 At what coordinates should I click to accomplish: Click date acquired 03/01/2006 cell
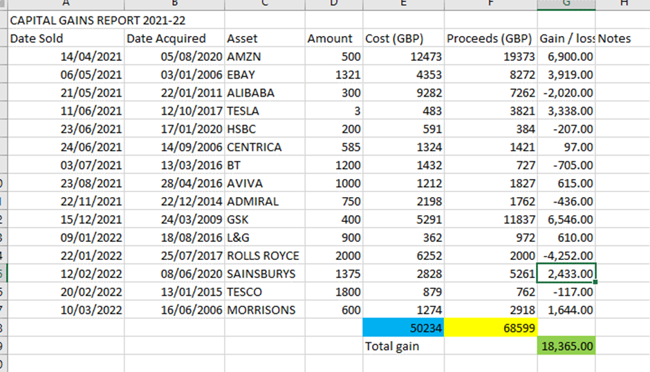(174, 75)
